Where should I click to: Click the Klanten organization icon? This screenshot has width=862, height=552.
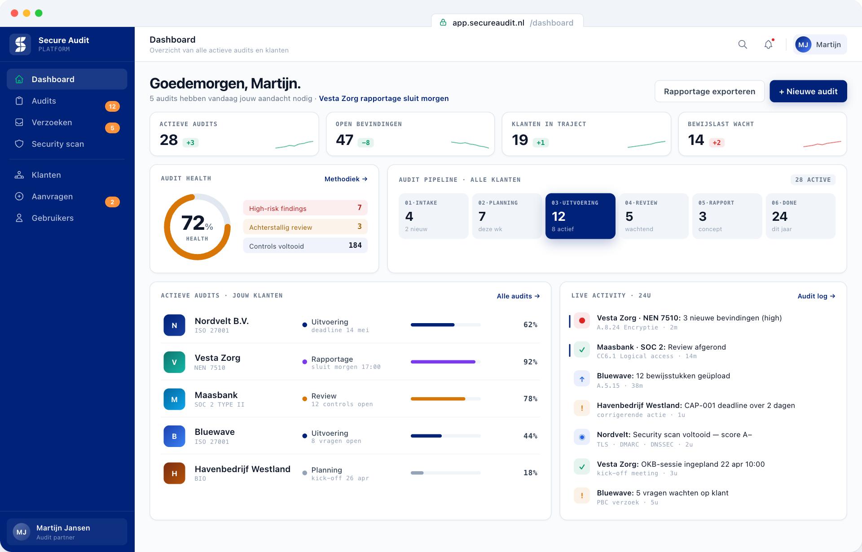19,175
